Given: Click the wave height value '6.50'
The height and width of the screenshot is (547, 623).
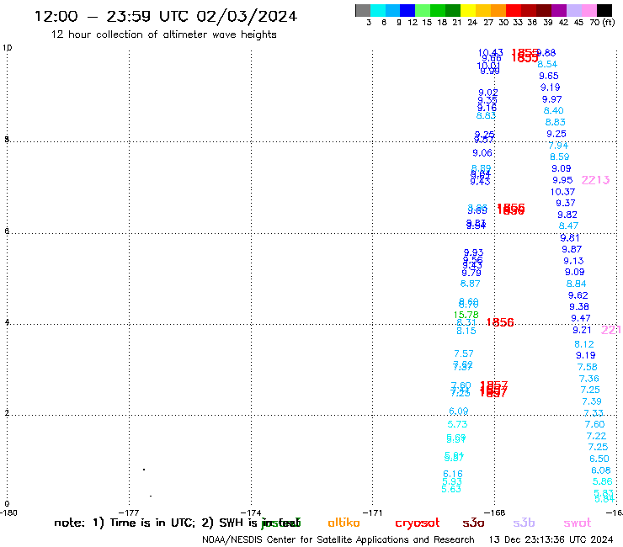Looking at the screenshot, I should (599, 459).
